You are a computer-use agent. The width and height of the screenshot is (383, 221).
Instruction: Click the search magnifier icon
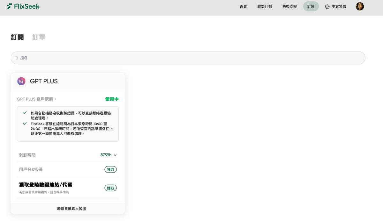tap(16, 58)
